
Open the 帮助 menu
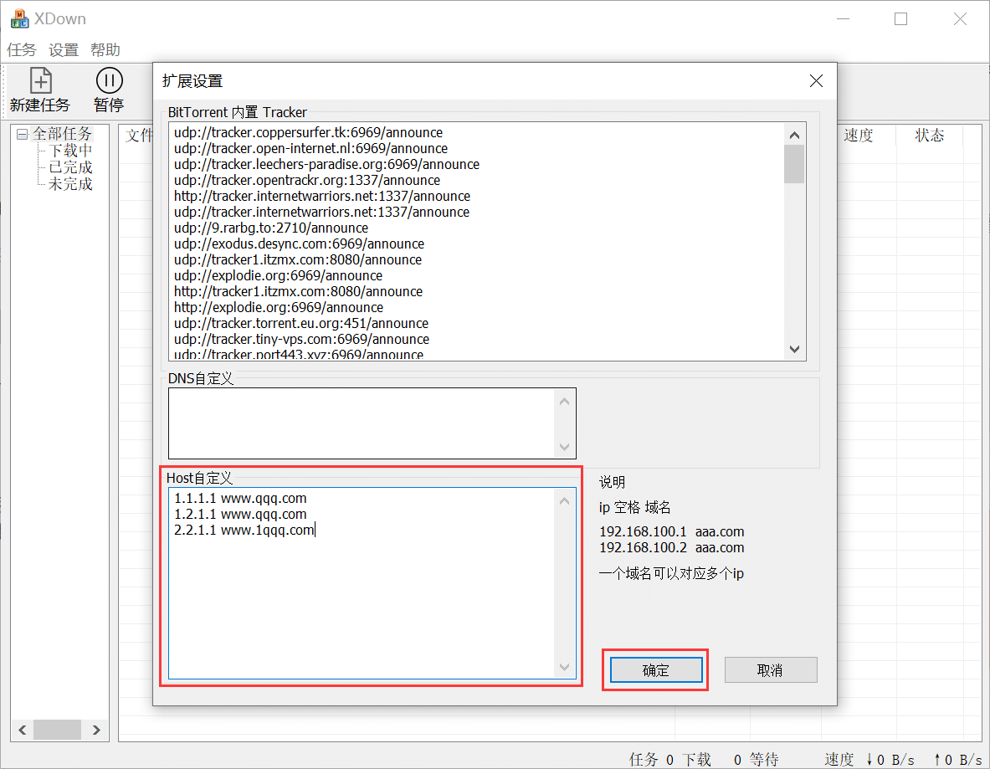pos(105,49)
